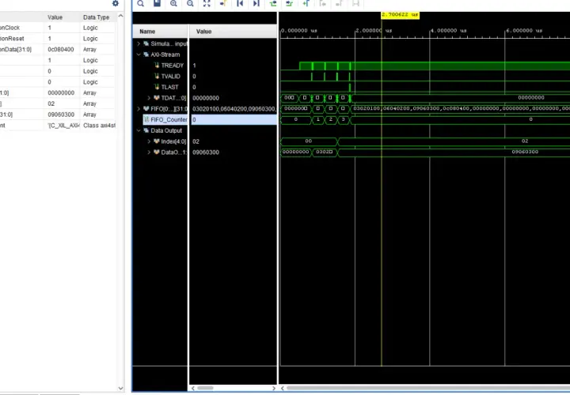Click the FIFO array bus icon
570x395 pixels.
point(146,109)
